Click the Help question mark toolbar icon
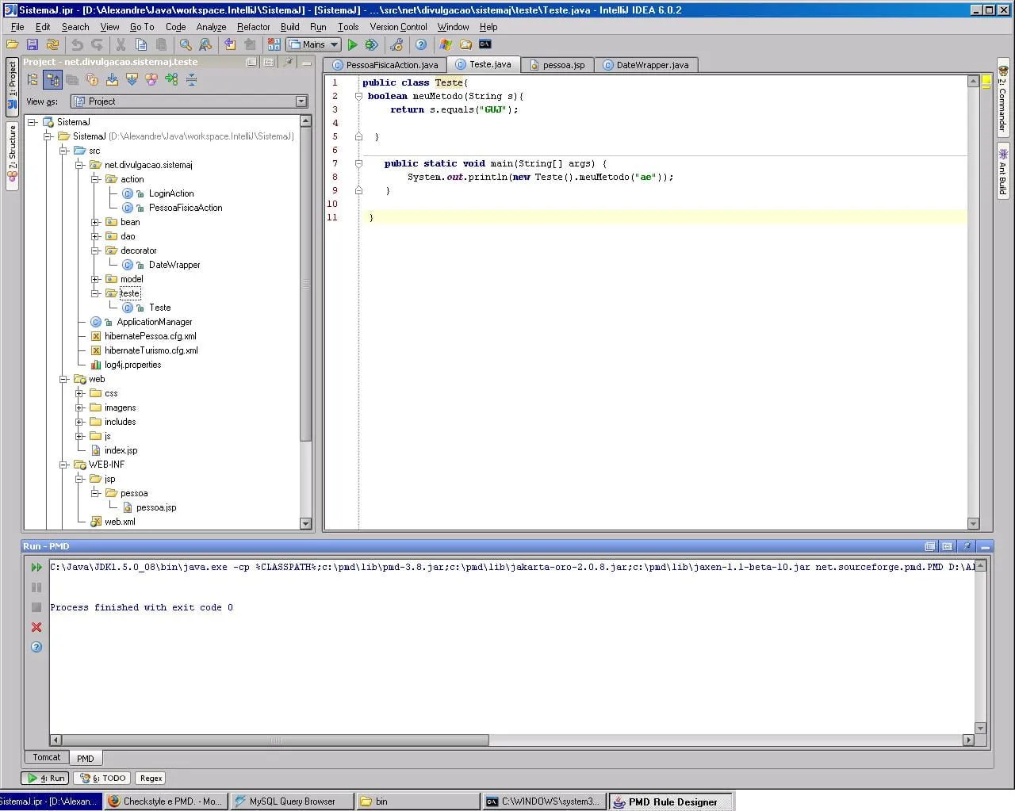 (x=421, y=45)
